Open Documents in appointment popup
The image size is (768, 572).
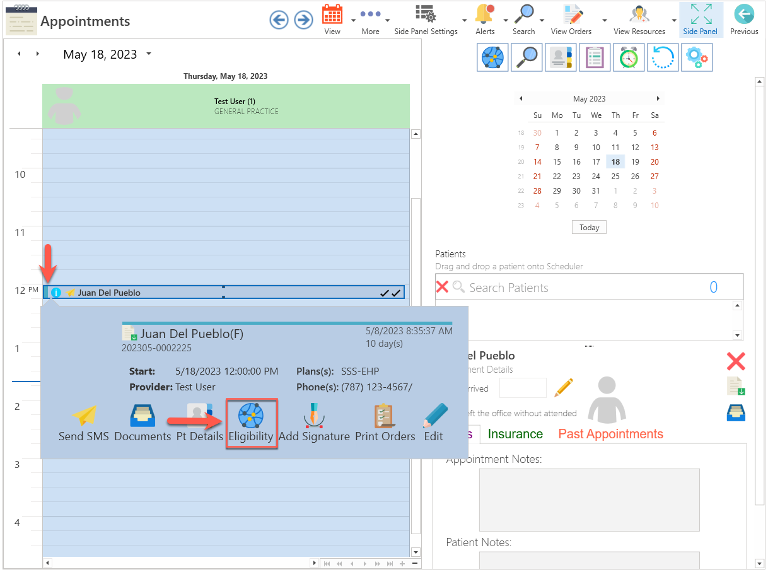click(143, 423)
